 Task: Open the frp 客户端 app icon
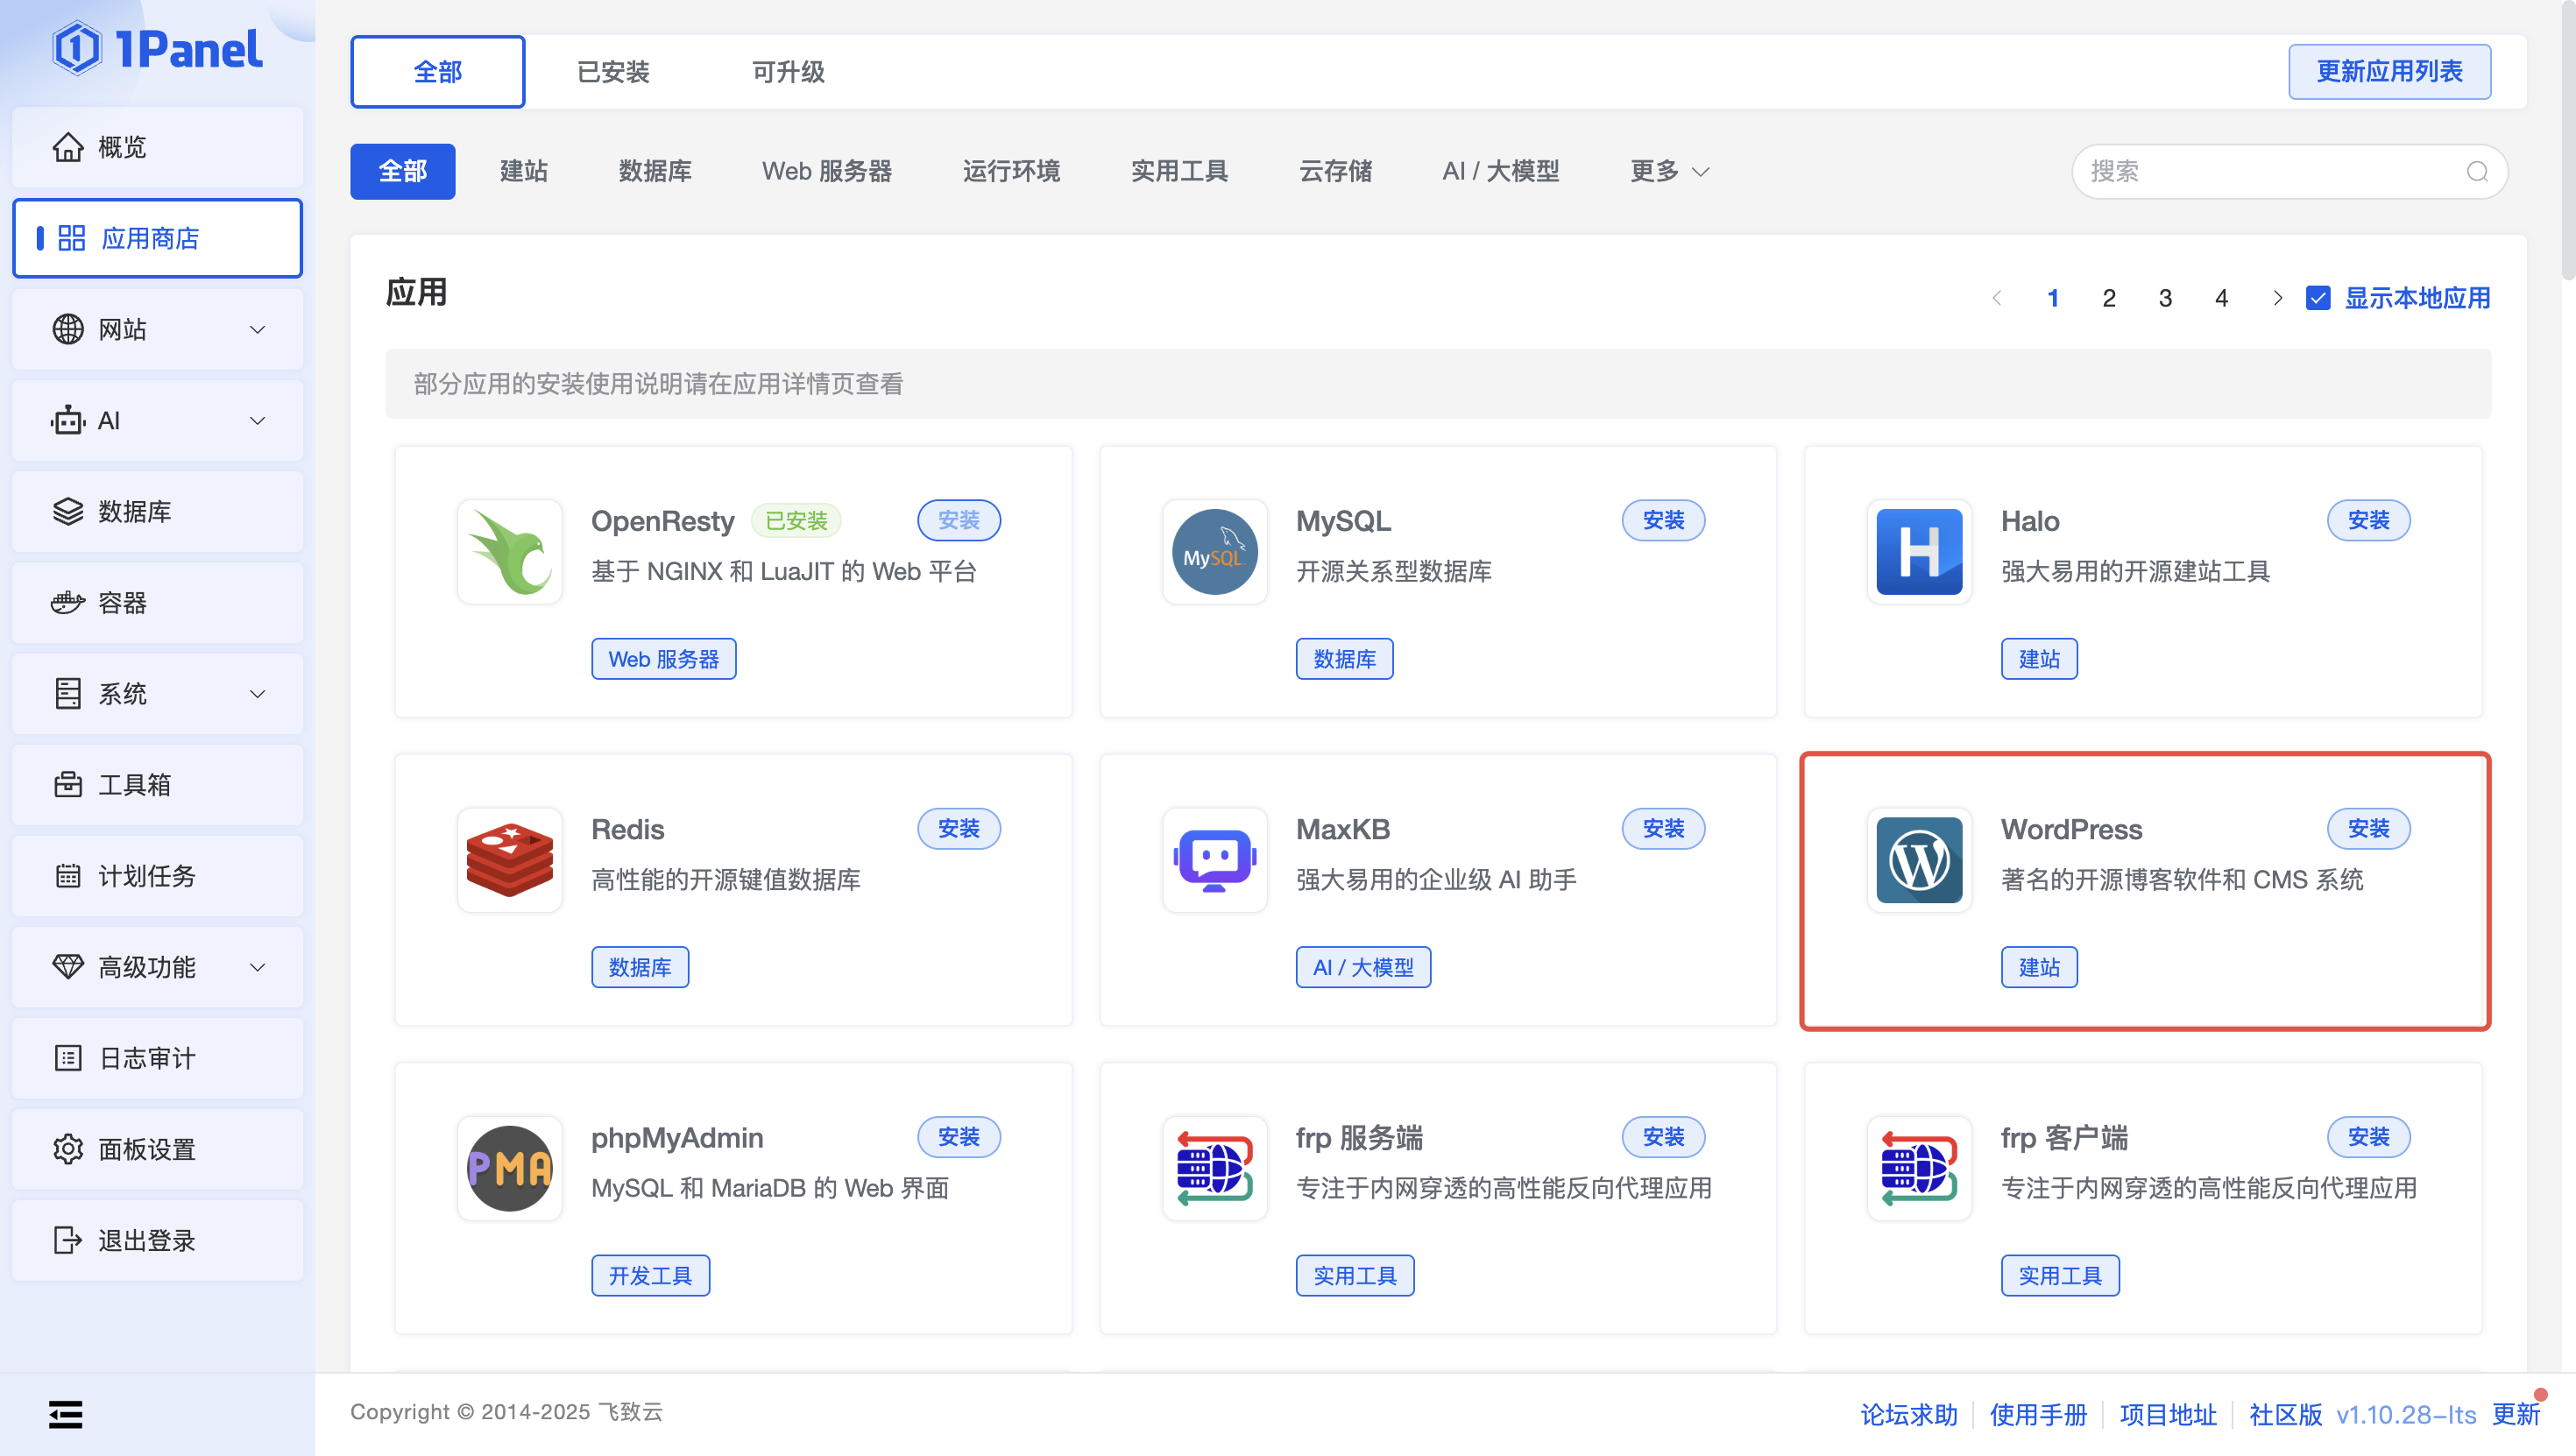(1919, 1167)
